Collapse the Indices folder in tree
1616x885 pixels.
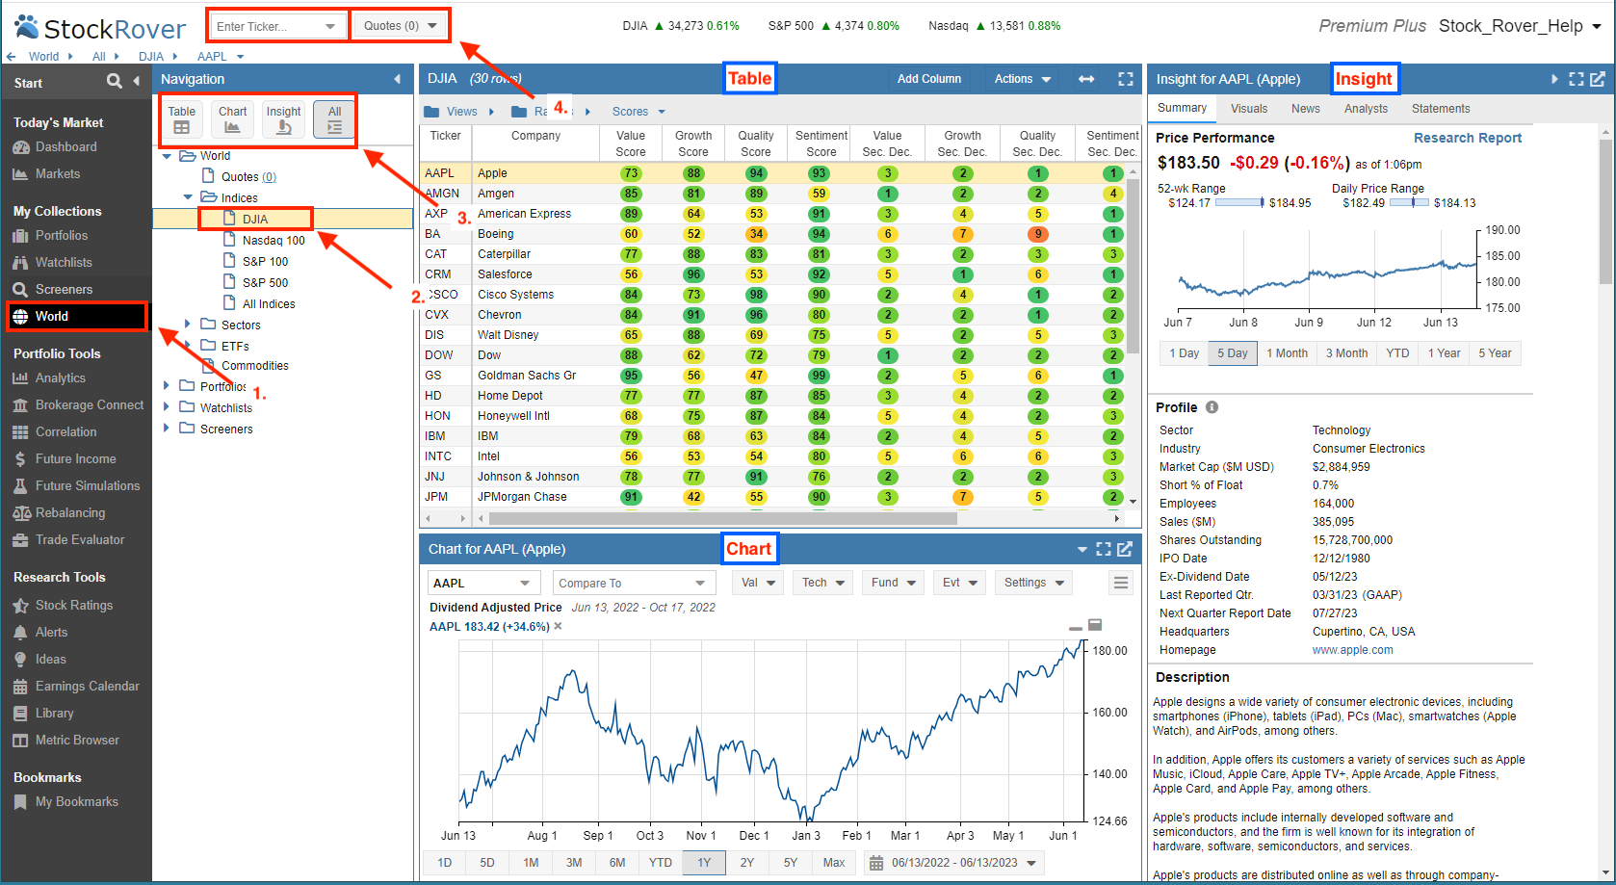point(188,197)
